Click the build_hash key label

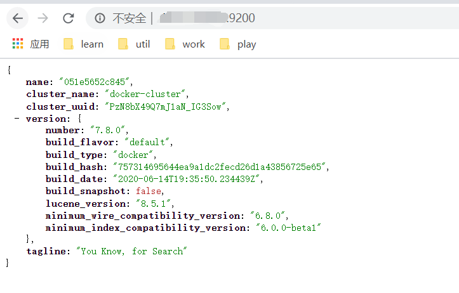pos(75,167)
